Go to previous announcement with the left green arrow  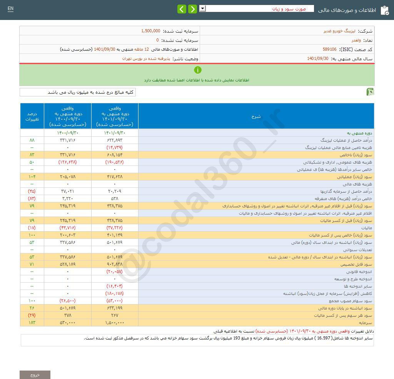(x=182, y=9)
